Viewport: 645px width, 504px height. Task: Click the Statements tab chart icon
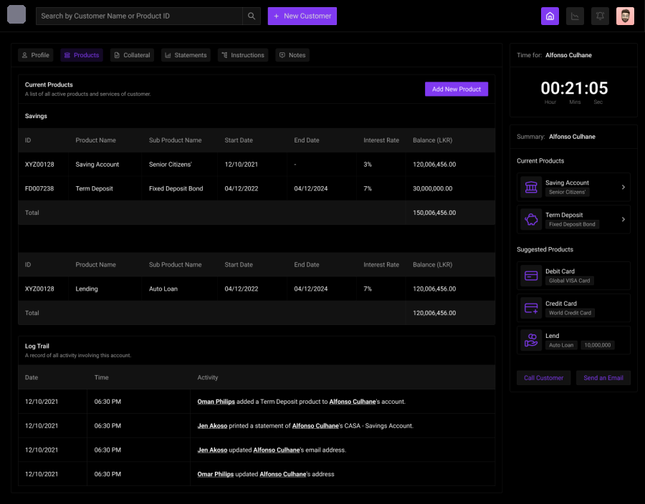pyautogui.click(x=168, y=55)
